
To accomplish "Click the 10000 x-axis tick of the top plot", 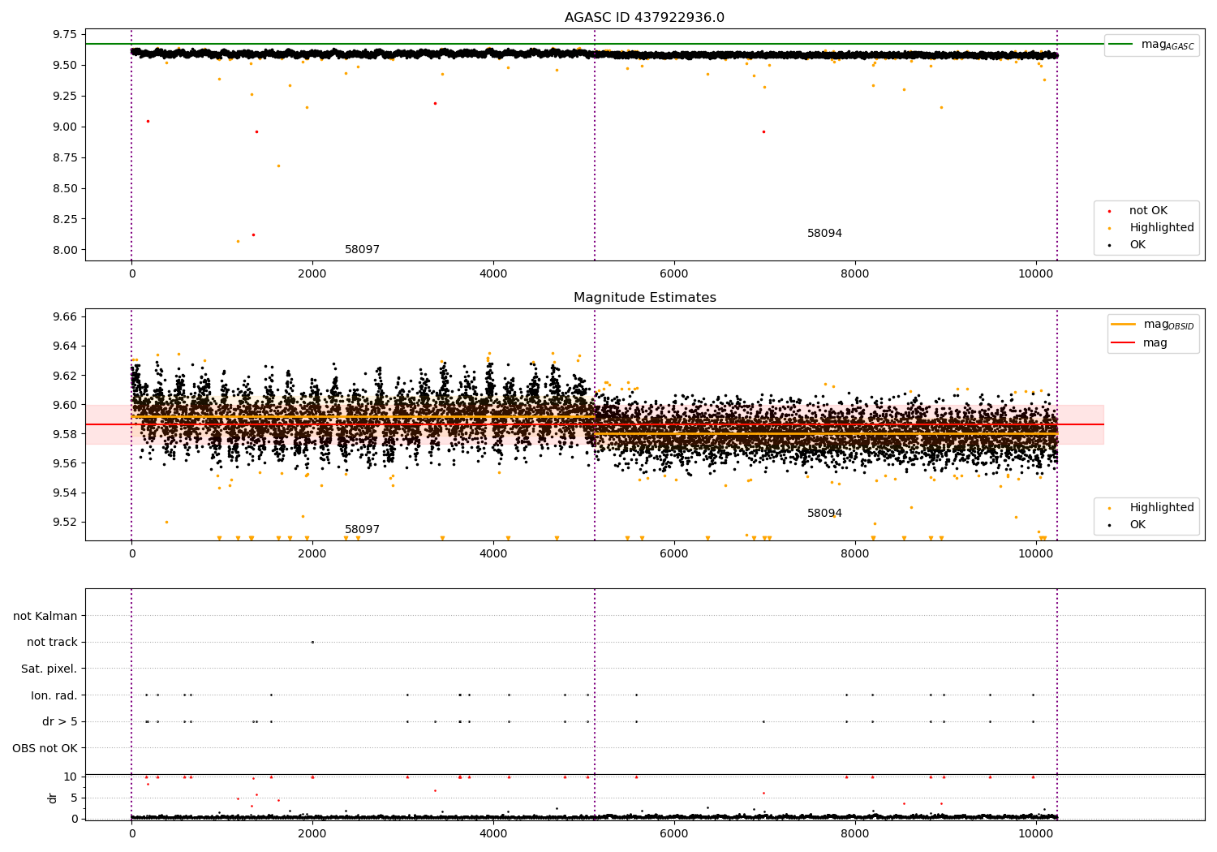I will 1035,273.
